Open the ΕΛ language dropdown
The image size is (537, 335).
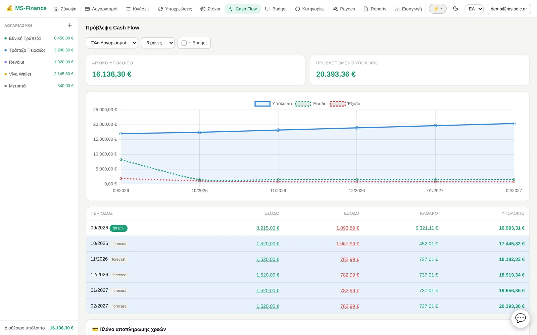(474, 9)
